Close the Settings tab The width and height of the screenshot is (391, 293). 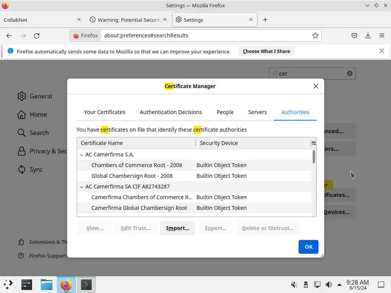point(251,19)
